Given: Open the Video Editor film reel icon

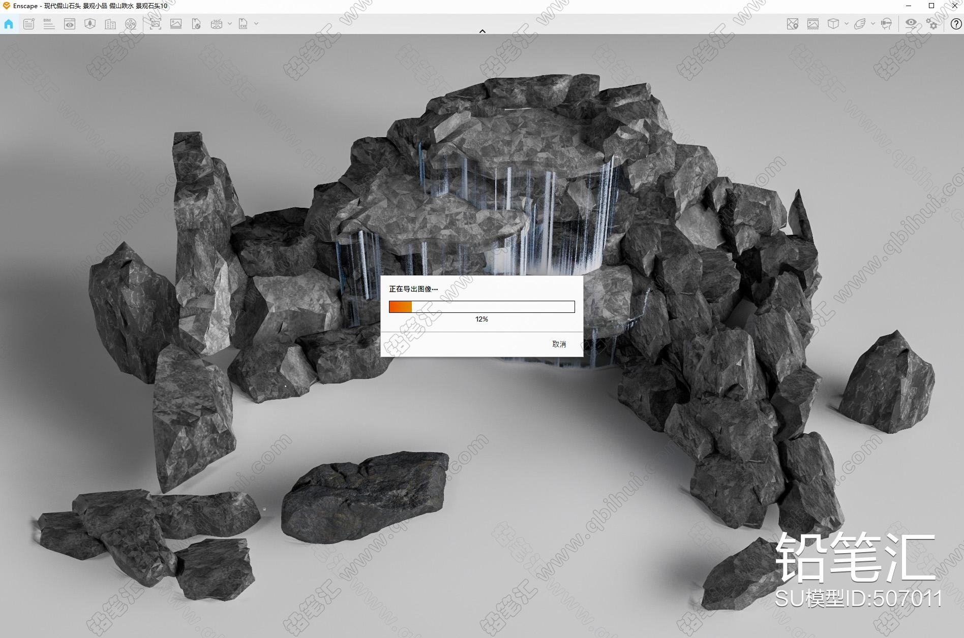Looking at the screenshot, I should tap(131, 24).
